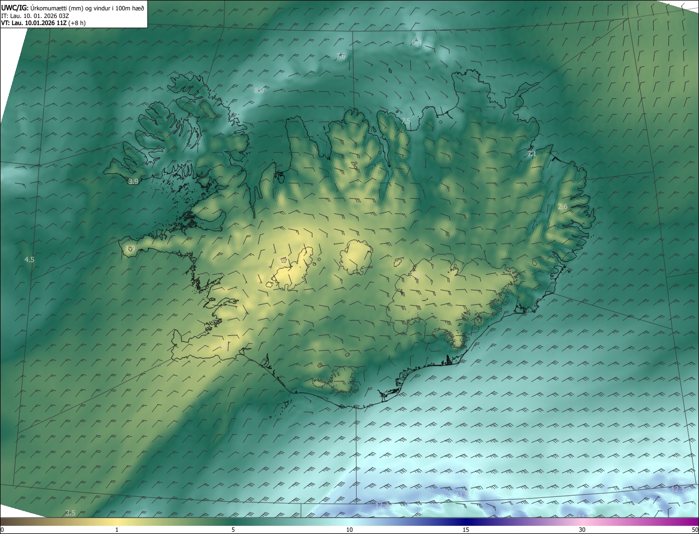Click the map title "UWC/IG: Úrkomumætti (mm) og vindur"
The height and width of the screenshot is (534, 699).
click(x=72, y=8)
